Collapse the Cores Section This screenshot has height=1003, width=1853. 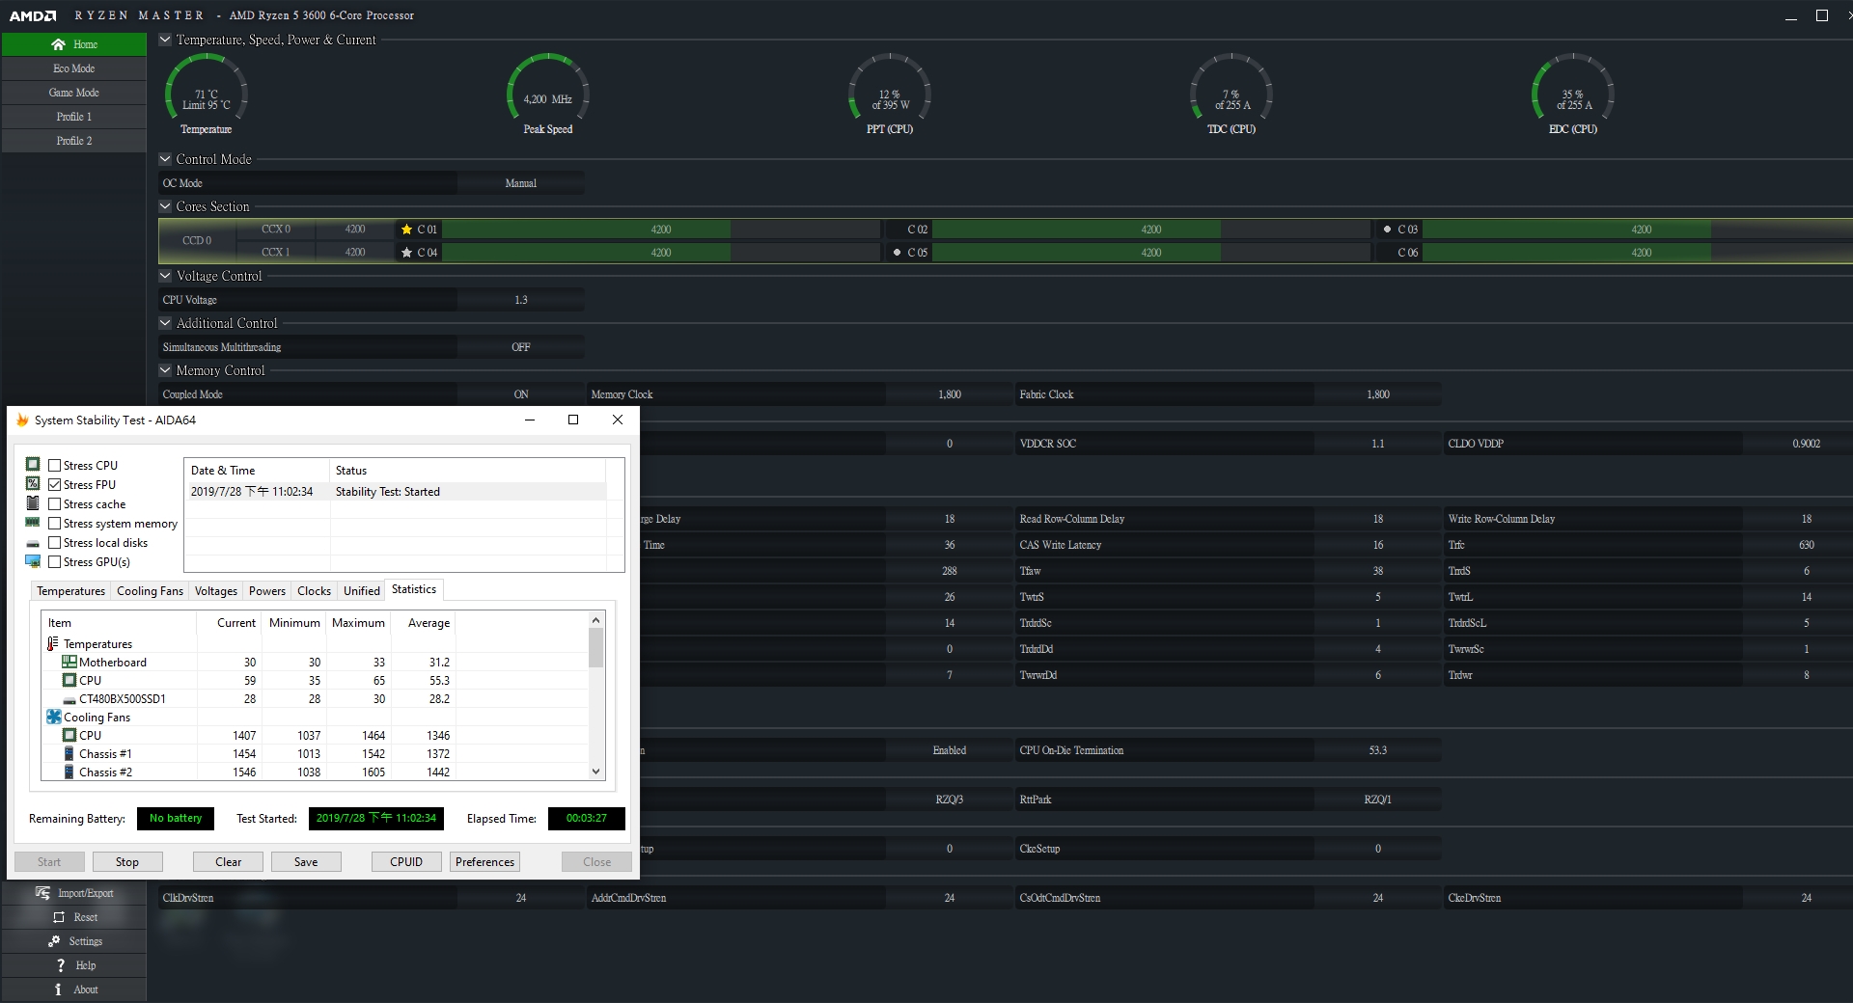(x=165, y=206)
